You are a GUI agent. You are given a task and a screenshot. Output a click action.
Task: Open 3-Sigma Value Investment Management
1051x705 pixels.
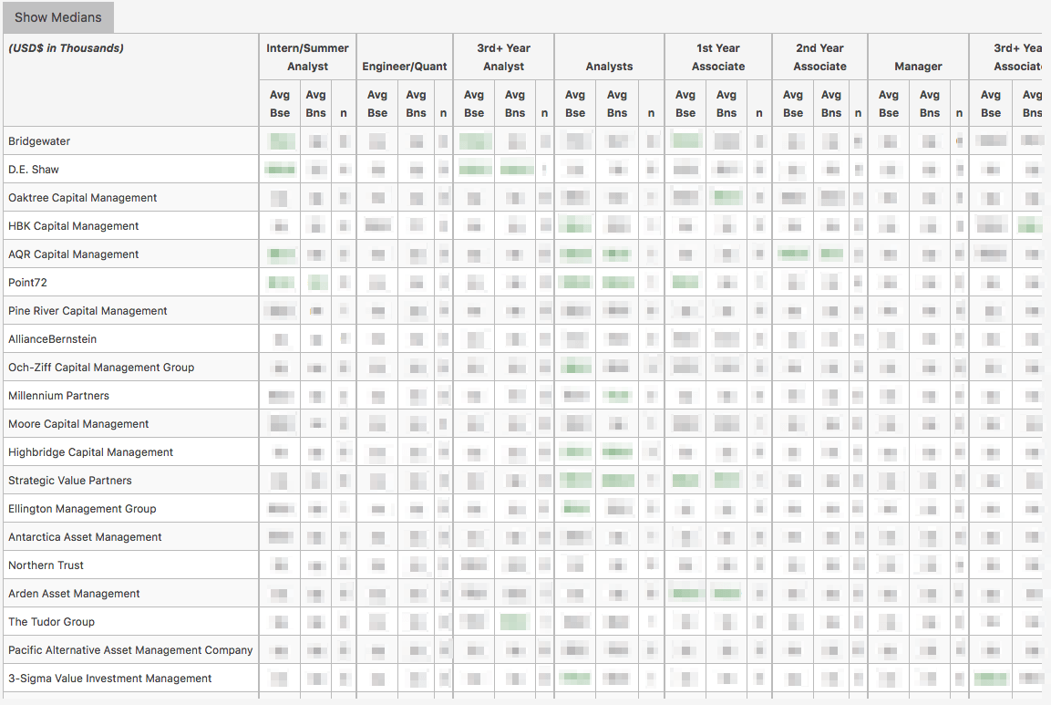110,679
